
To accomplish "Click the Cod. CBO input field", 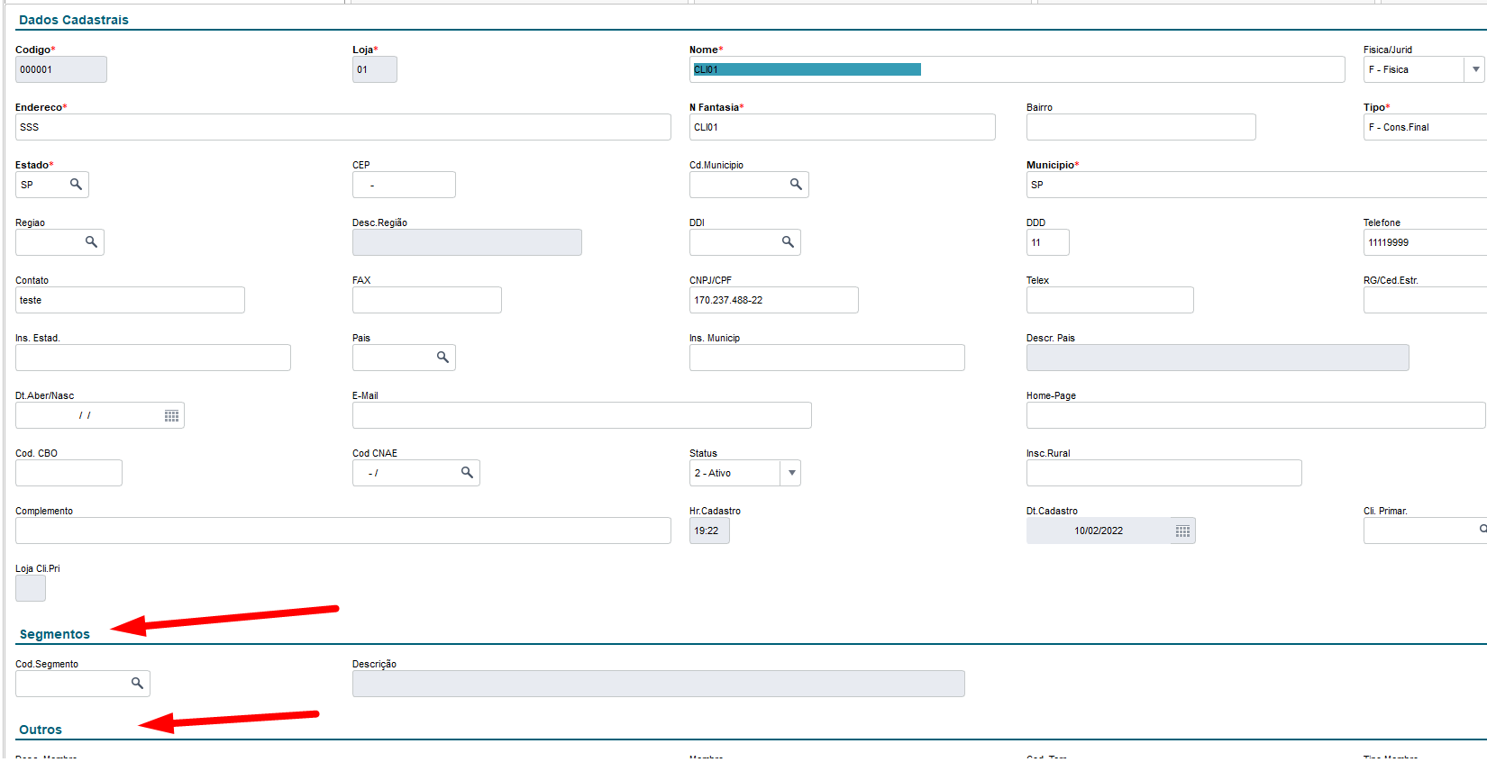I will pos(68,473).
